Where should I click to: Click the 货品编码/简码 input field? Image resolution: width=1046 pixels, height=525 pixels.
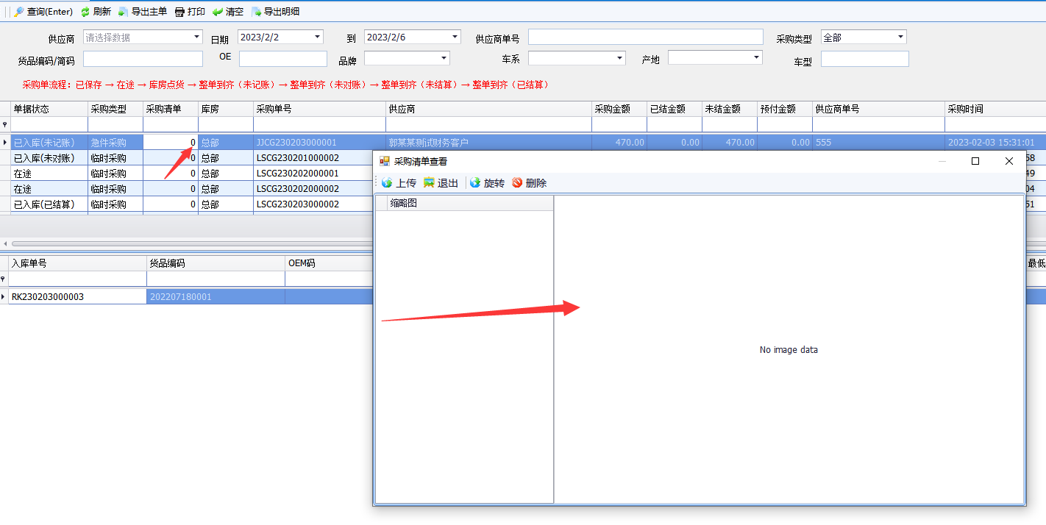[143, 59]
